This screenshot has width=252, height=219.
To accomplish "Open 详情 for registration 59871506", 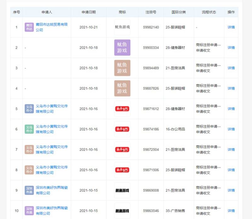I will (231, 170).
